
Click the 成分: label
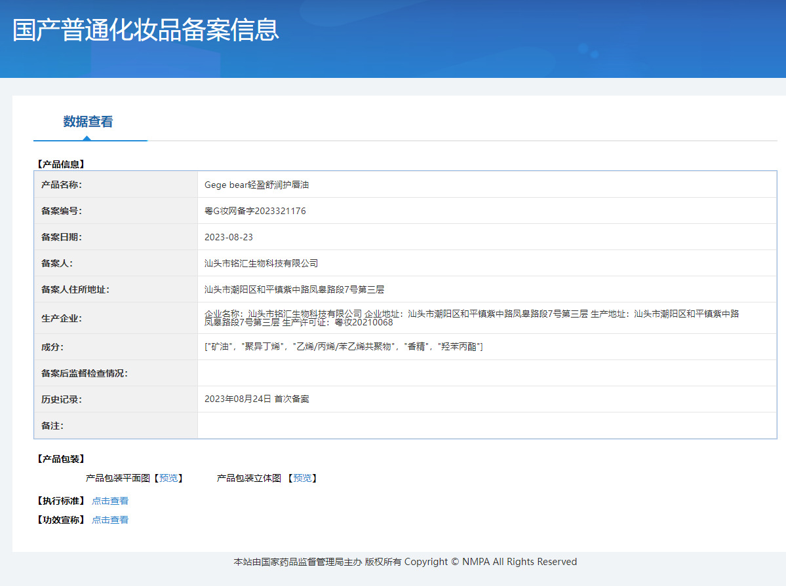(x=52, y=346)
